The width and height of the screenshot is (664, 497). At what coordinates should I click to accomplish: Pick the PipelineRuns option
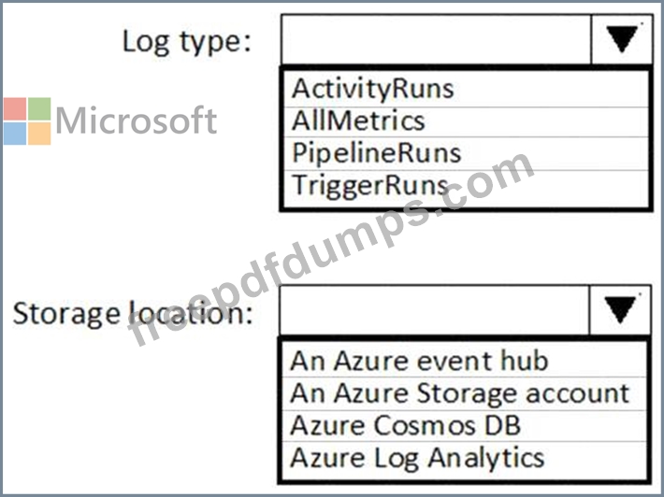point(466,153)
